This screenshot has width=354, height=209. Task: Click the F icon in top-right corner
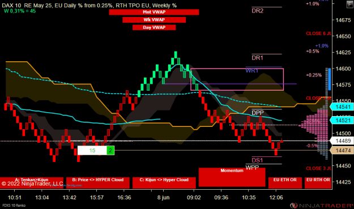[350, 5]
